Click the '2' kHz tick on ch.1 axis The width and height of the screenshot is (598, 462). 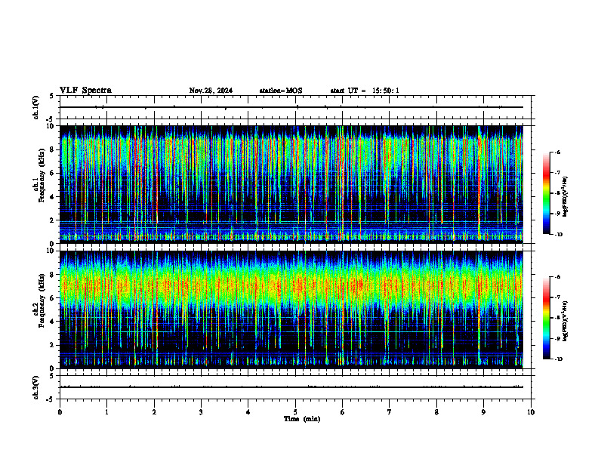click(53, 220)
